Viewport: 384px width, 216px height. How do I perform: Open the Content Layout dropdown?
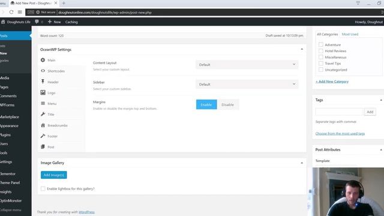[247, 65]
